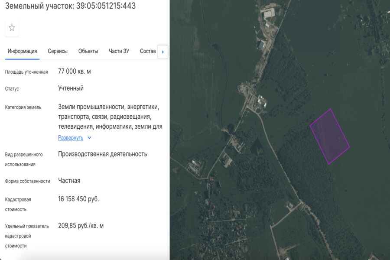Select the Части ЗУ tab
The image size is (390, 260).
click(x=119, y=51)
